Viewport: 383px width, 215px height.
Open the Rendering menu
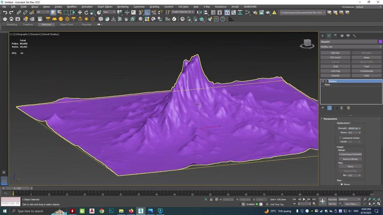[123, 7]
